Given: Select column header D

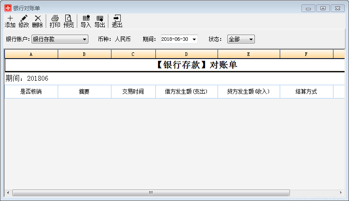Looking at the screenshot, I should (x=186, y=54).
